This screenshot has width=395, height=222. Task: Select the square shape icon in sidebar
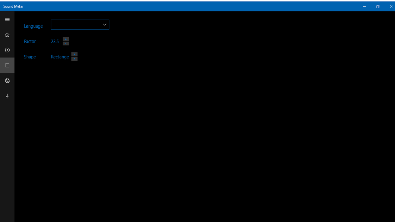(x=7, y=65)
